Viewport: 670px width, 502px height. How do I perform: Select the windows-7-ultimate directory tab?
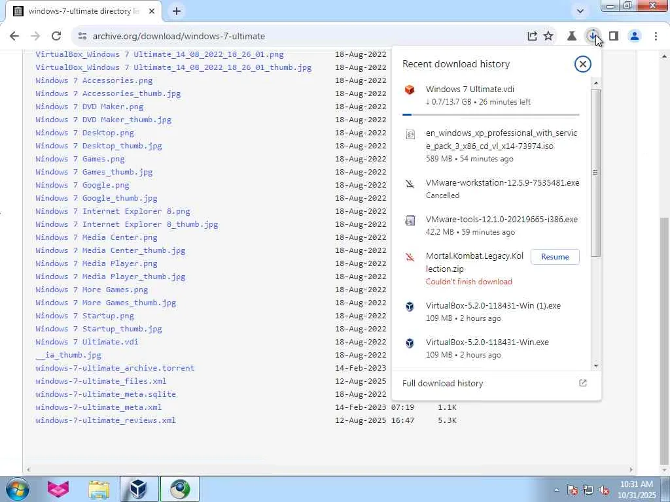(x=83, y=12)
